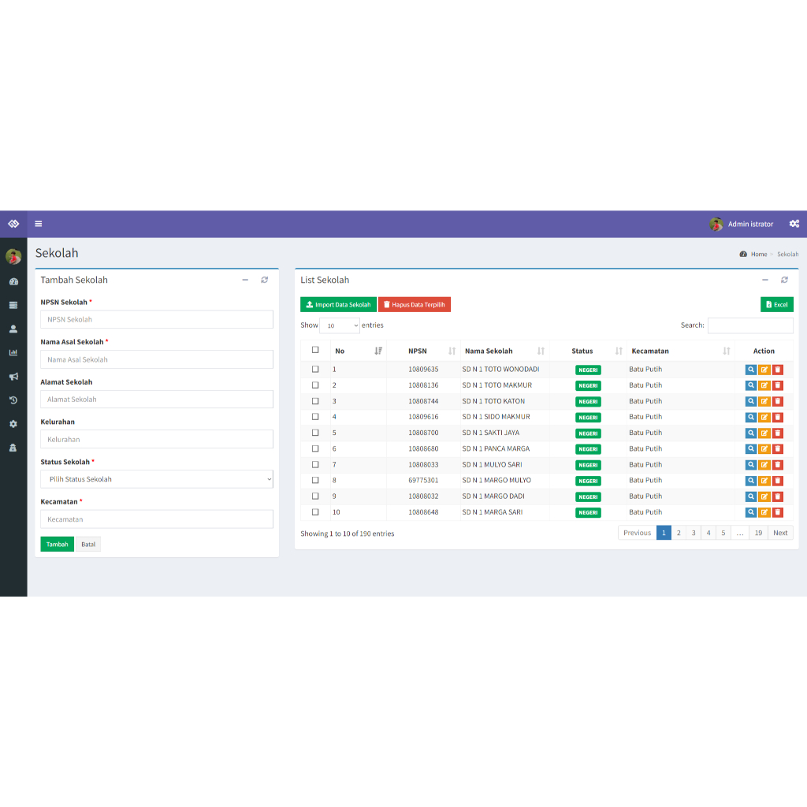Go to page 3 of the list
Image resolution: width=807 pixels, height=807 pixels.
tap(694, 533)
